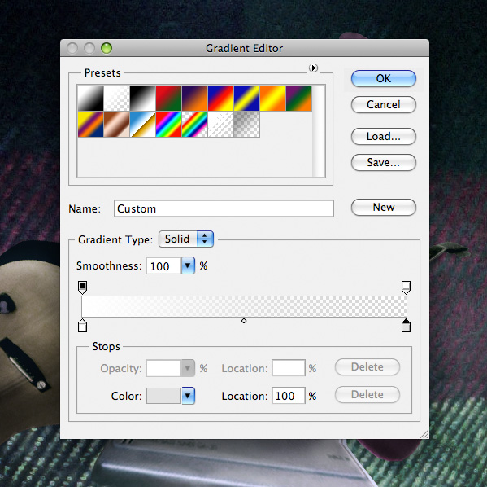
Task: Choose the Copper gradient preset
Action: (116, 125)
